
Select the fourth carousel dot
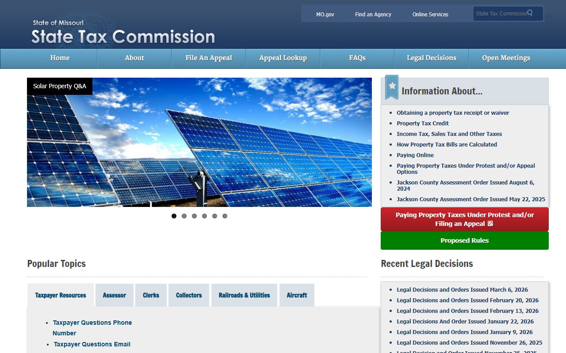point(204,216)
